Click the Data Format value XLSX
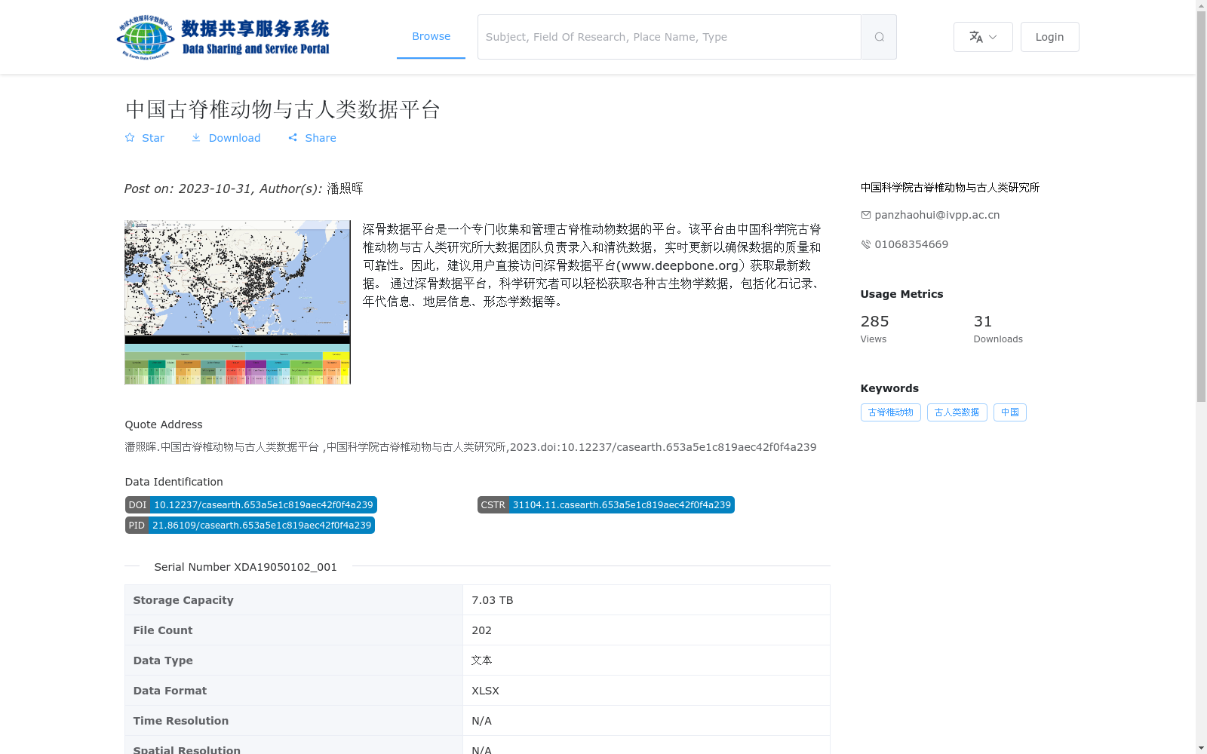 [x=485, y=691]
